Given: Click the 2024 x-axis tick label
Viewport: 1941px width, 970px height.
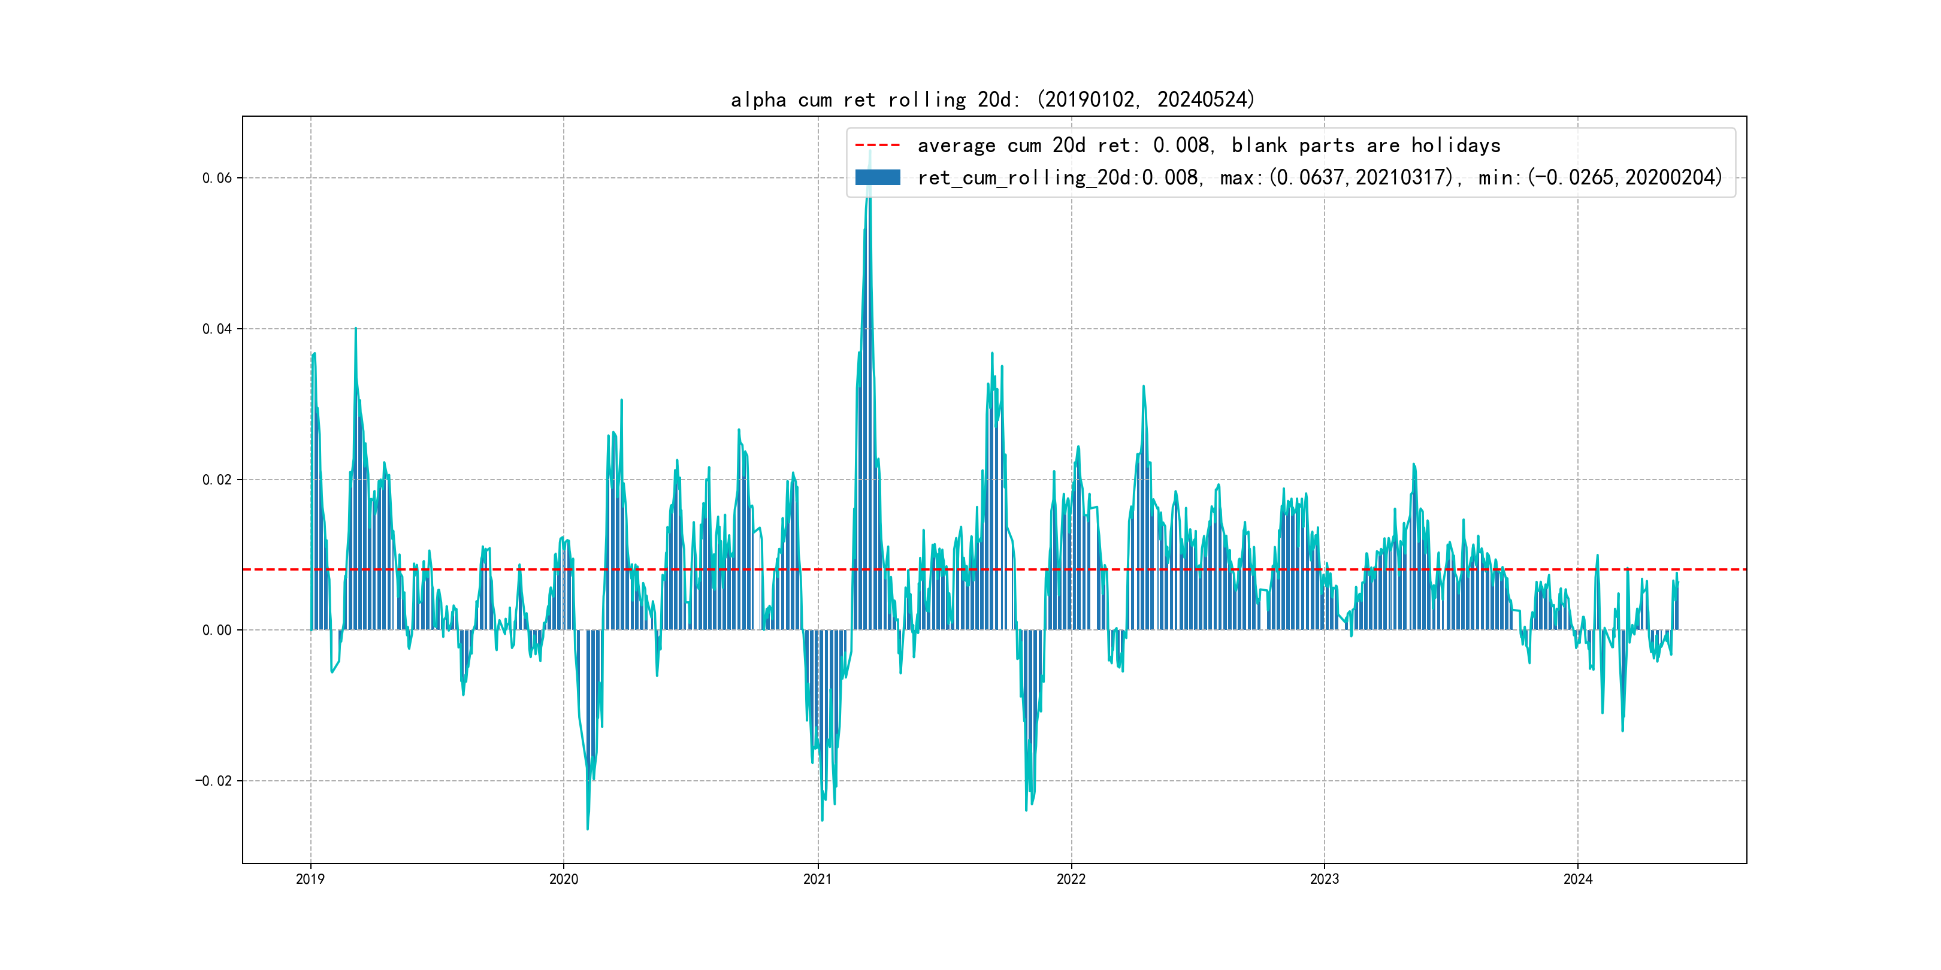Looking at the screenshot, I should (x=1578, y=879).
